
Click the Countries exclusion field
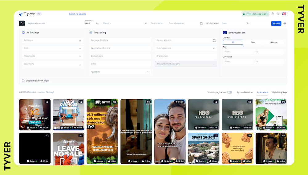click(x=157, y=24)
